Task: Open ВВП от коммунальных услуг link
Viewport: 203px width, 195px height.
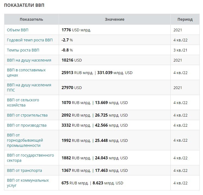Action: (28, 183)
